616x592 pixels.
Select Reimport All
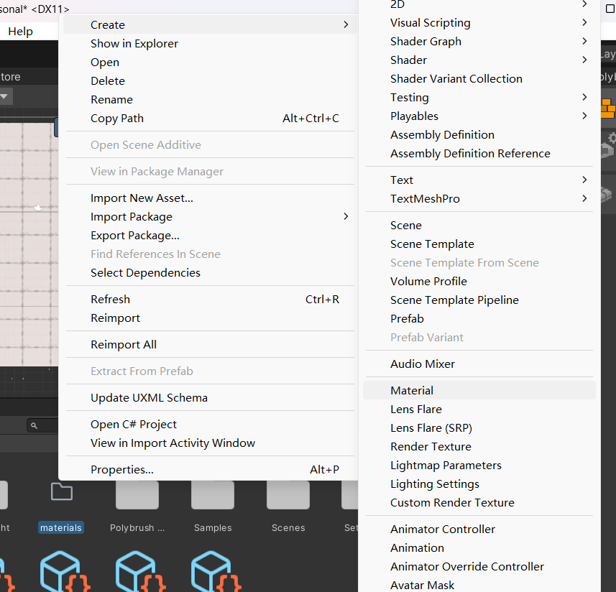[x=210, y=345]
